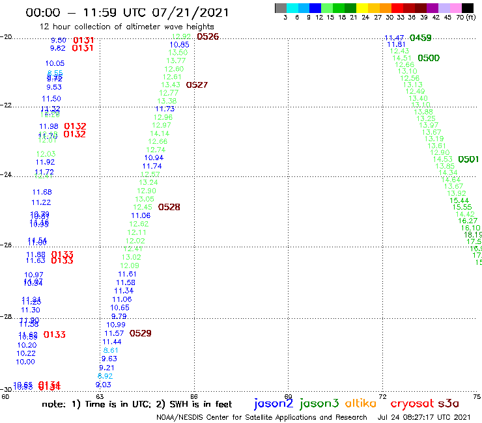This screenshot has height=423, width=482.
Task: Click the 16.27 wave height value
Action: 468,221
